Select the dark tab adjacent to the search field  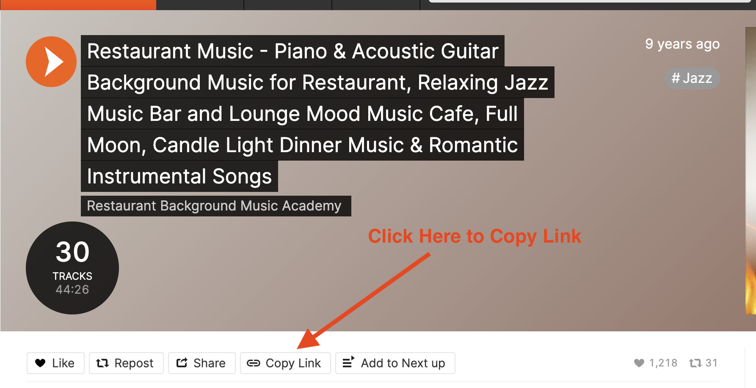pyautogui.click(x=376, y=5)
